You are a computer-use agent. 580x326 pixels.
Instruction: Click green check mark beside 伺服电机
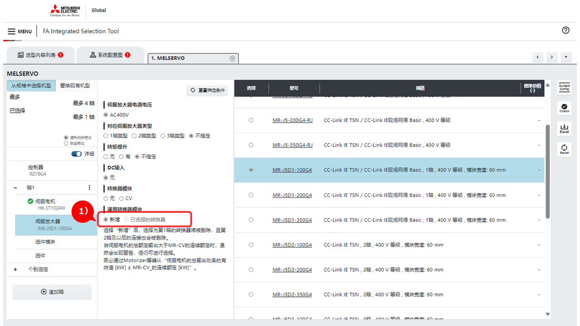[x=30, y=201]
